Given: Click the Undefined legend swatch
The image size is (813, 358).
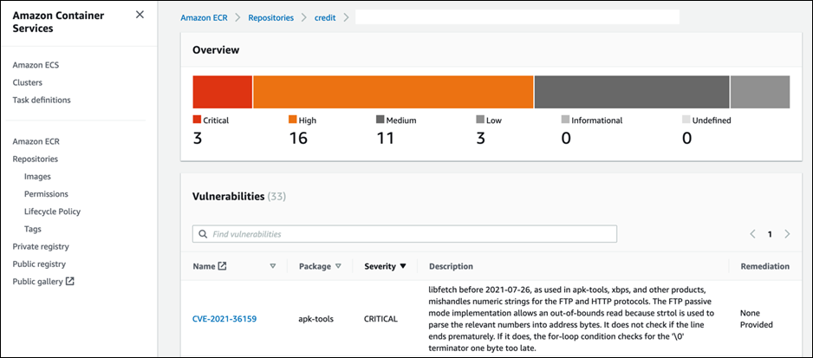Looking at the screenshot, I should (x=687, y=120).
